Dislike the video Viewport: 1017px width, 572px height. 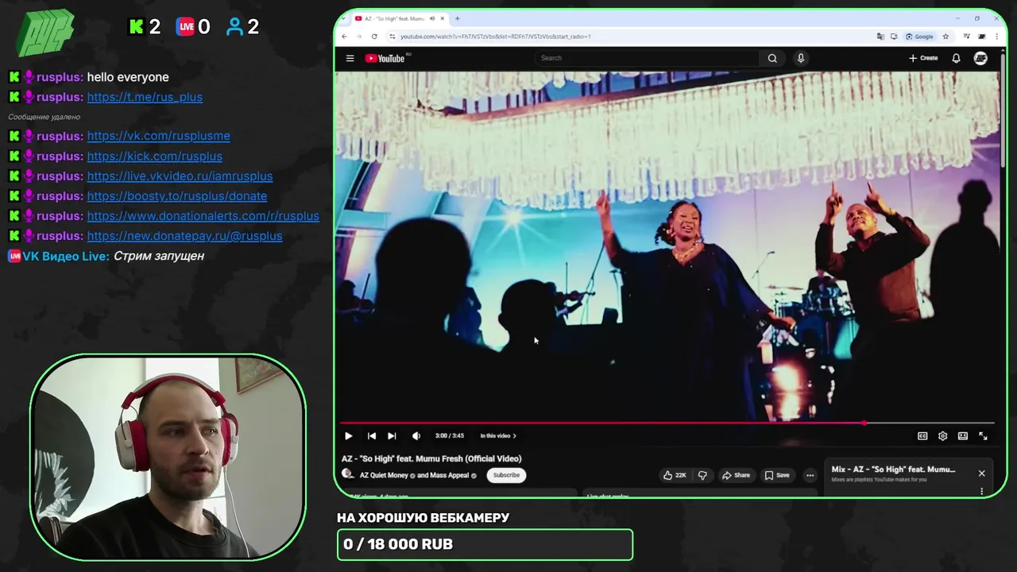click(702, 475)
